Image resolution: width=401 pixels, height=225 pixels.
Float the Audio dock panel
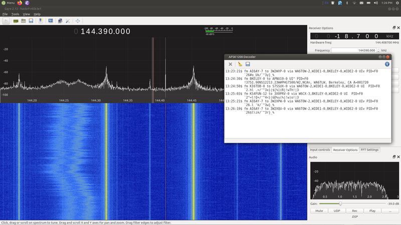coord(394,157)
